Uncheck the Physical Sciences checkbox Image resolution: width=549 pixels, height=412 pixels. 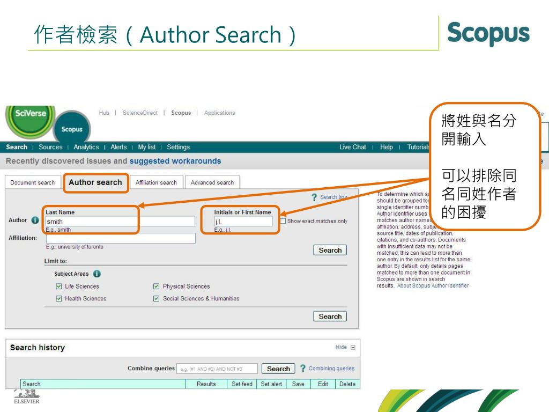156,286
